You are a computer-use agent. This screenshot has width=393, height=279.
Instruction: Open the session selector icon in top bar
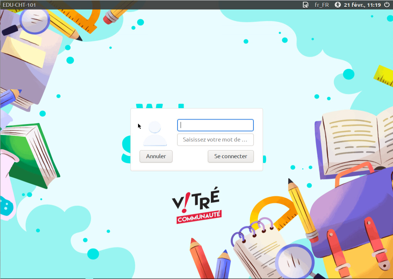(x=305, y=5)
